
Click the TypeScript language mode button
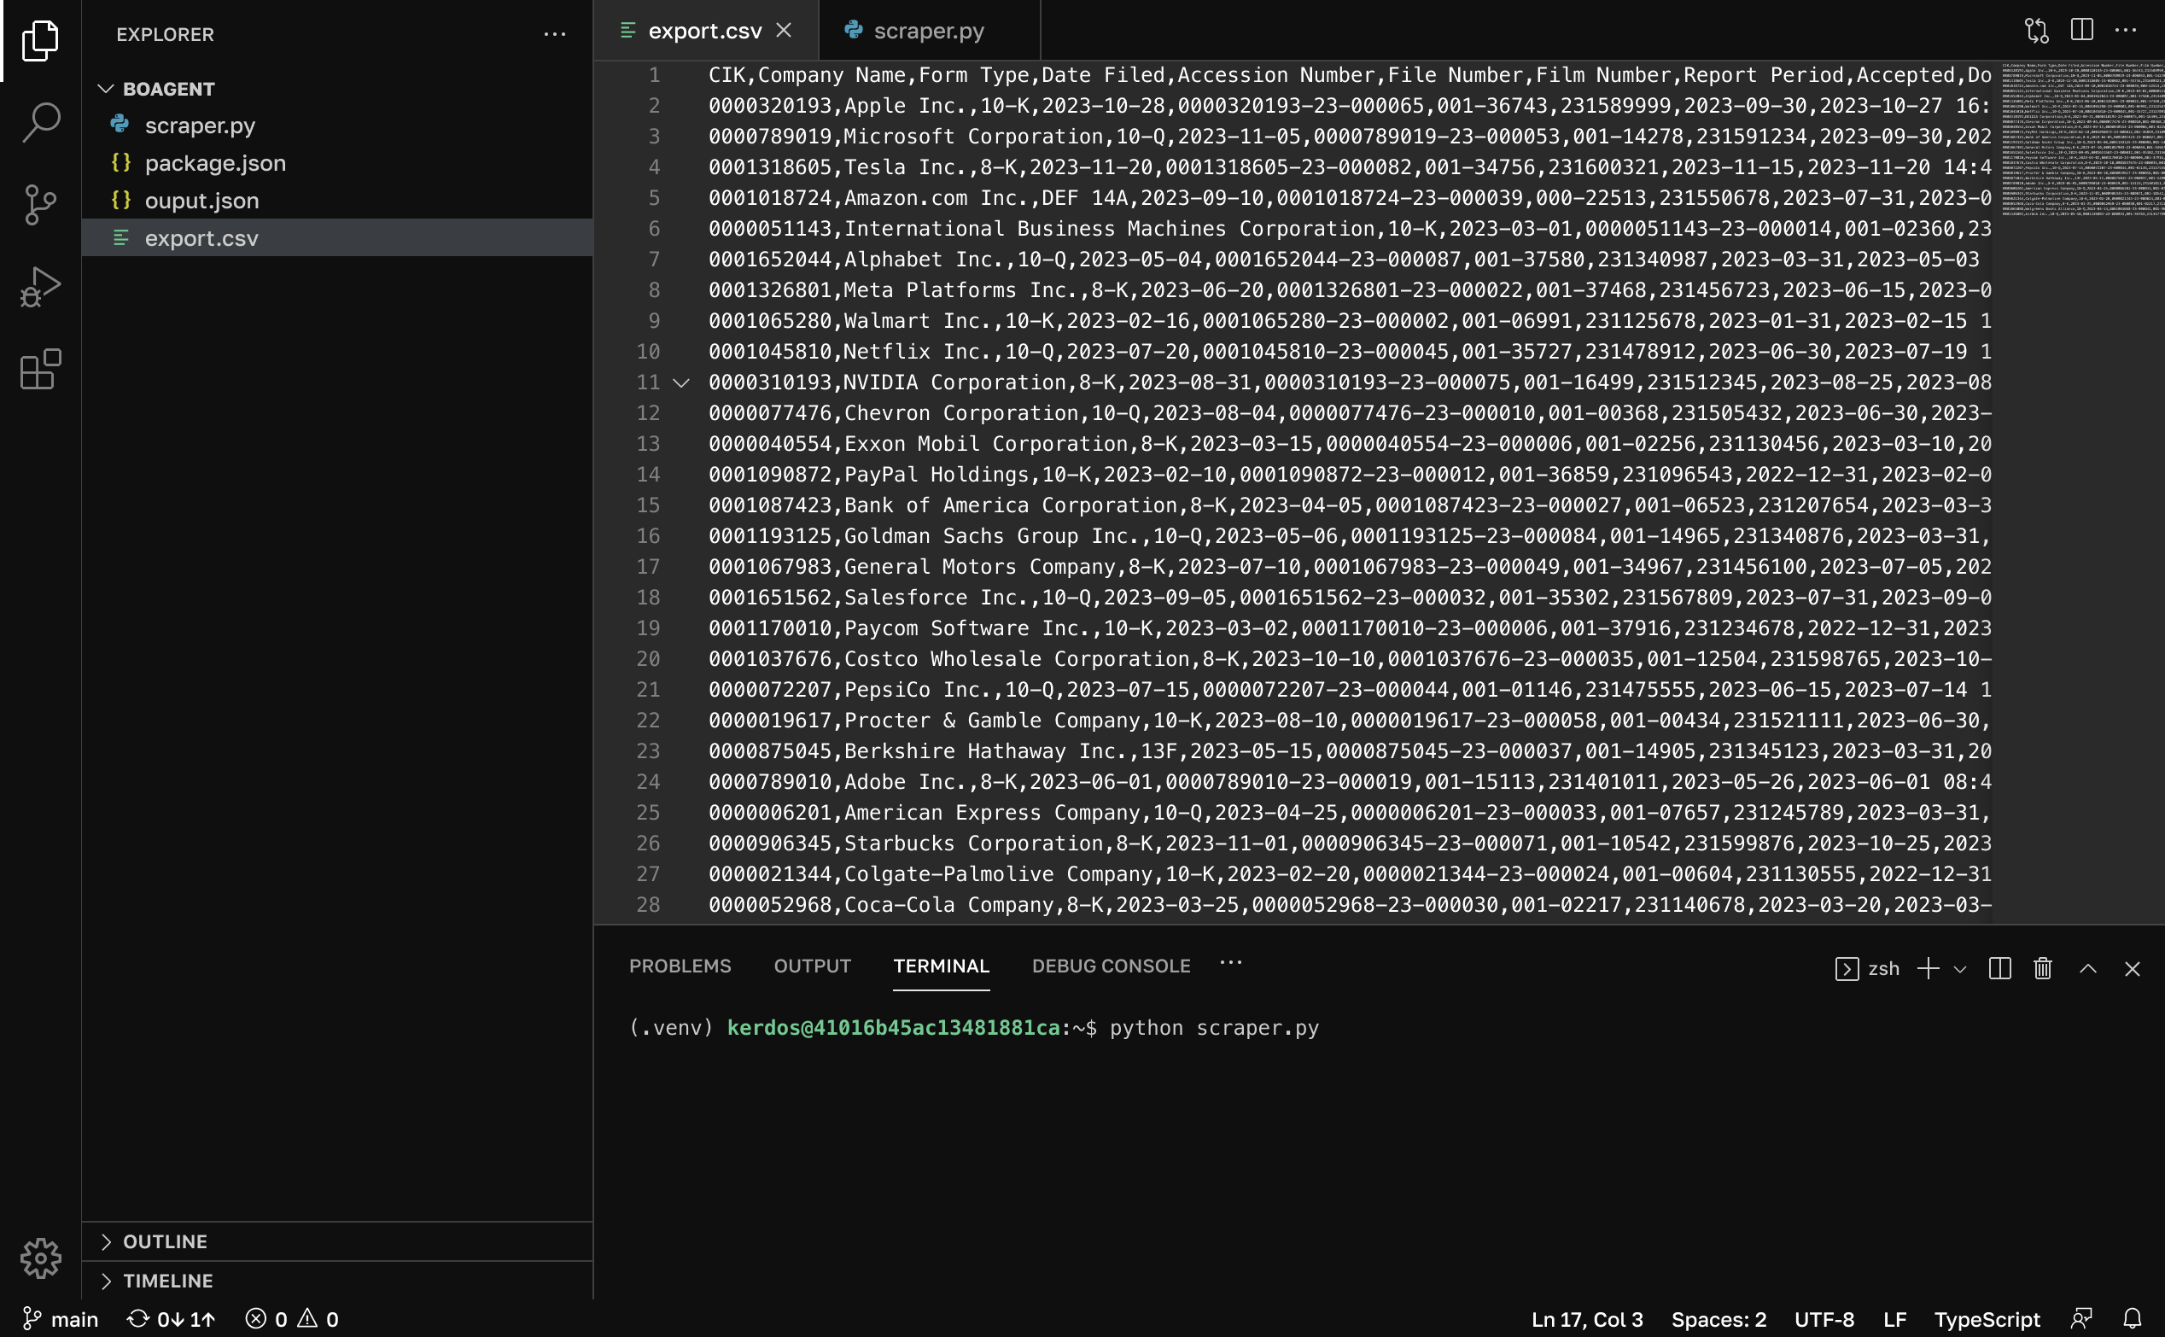[x=1987, y=1318]
